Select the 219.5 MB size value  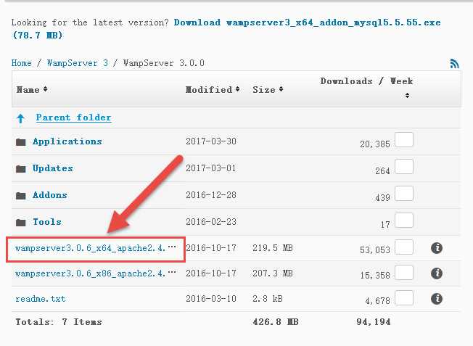click(273, 248)
